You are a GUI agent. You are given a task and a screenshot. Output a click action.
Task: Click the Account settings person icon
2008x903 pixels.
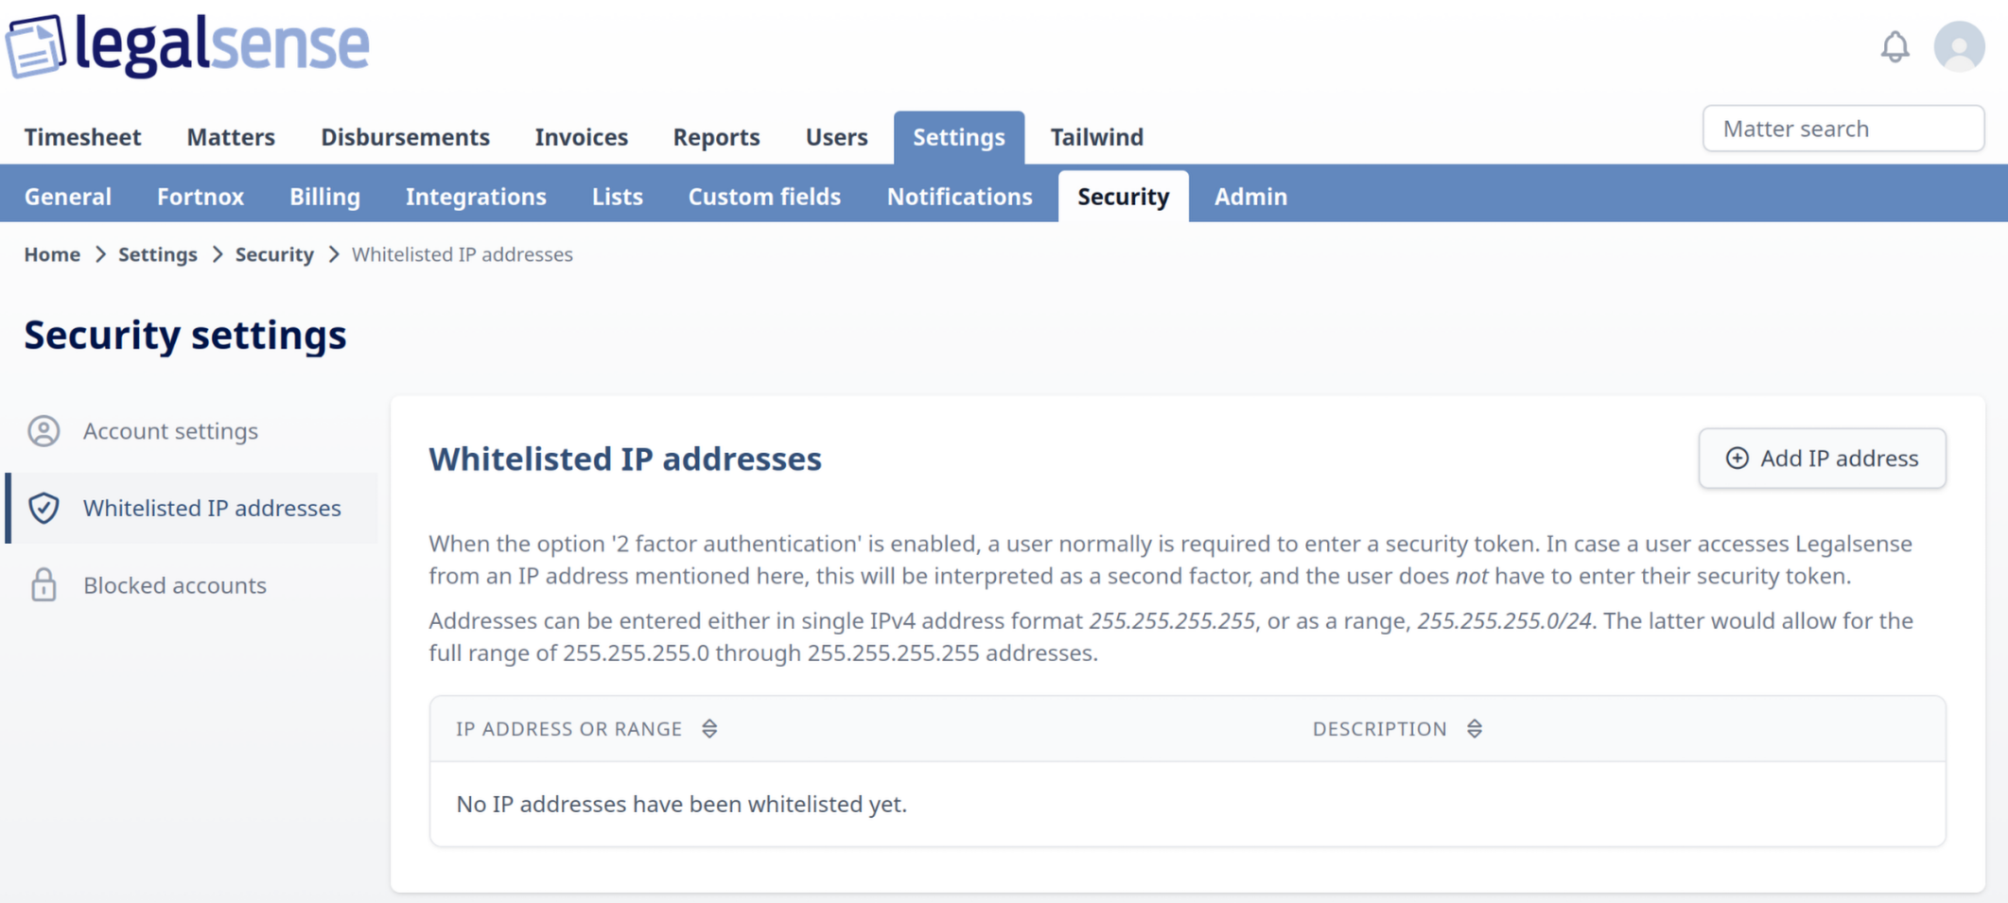tap(44, 431)
